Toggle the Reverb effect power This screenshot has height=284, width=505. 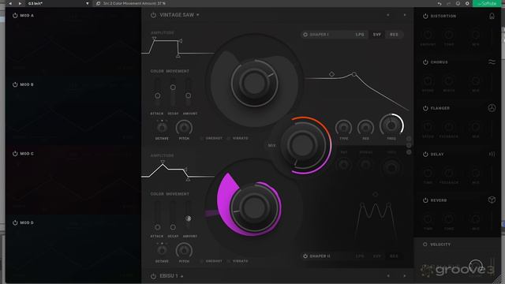coord(425,200)
